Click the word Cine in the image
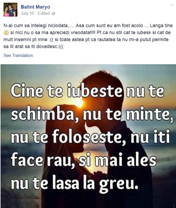176x208 pixels. (27, 91)
